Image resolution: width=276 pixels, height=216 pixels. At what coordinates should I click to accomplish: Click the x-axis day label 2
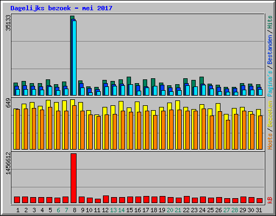26,210
